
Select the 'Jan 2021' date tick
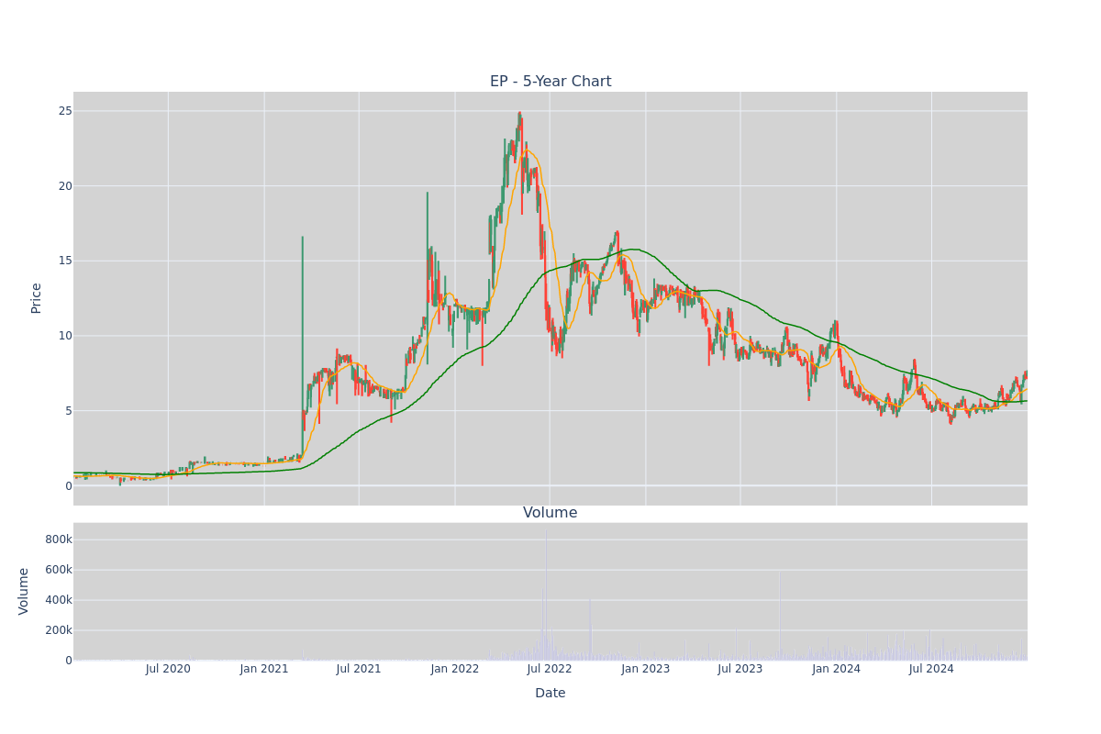[x=264, y=669]
